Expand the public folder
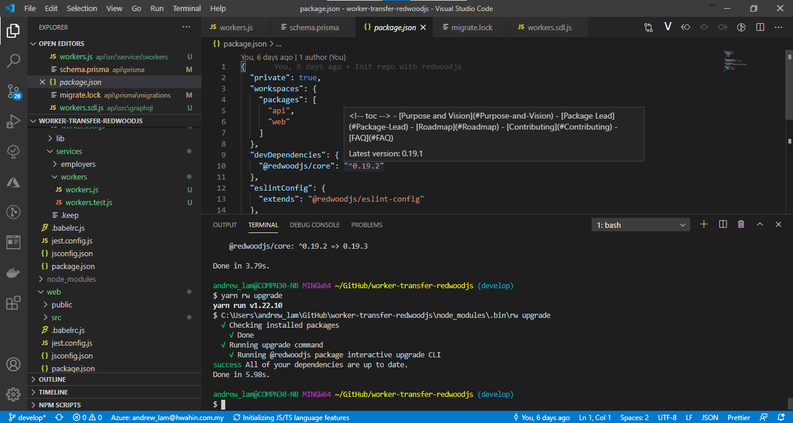 62,304
